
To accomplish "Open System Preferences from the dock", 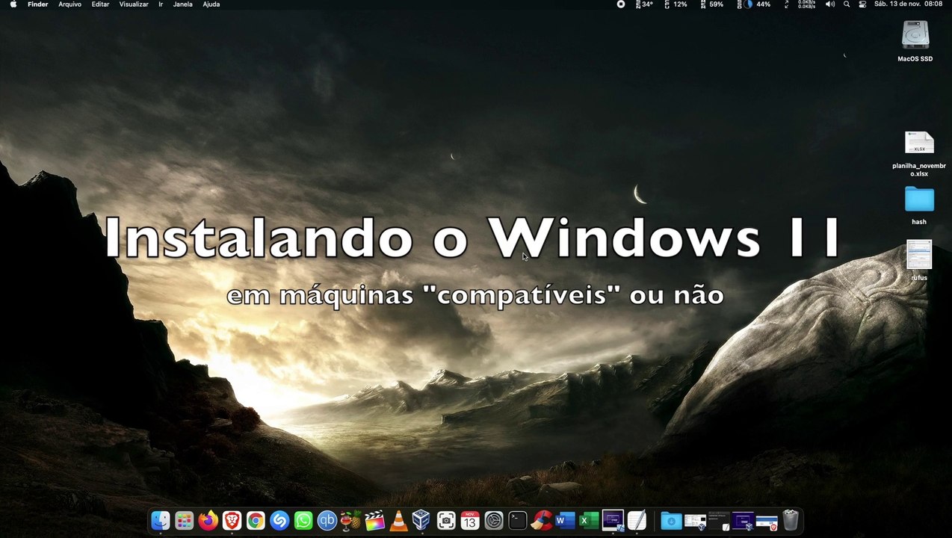I will point(494,520).
